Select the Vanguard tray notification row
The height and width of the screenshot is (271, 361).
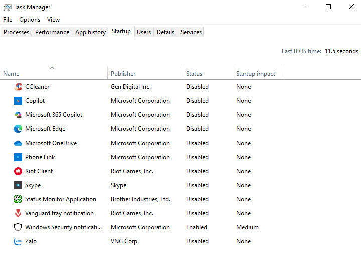59,213
